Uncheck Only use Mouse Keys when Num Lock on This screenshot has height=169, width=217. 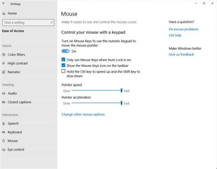(63, 60)
